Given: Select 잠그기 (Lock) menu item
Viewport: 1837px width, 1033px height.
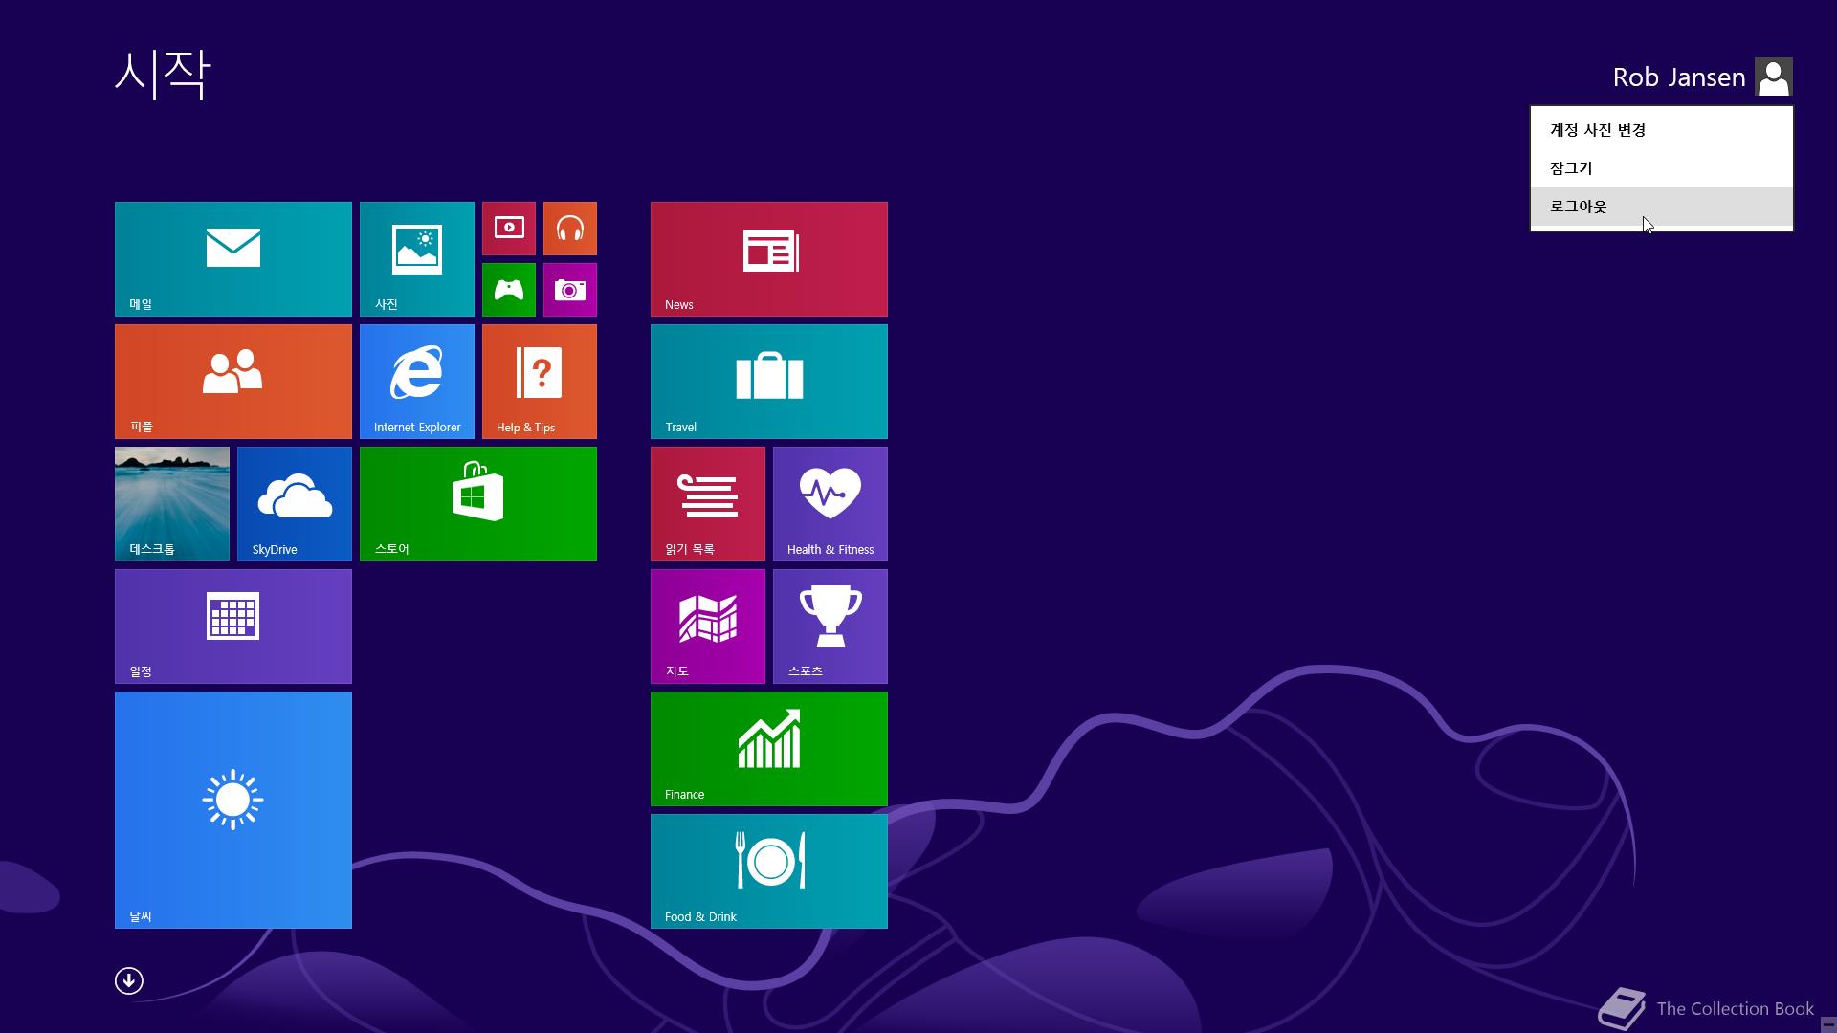Looking at the screenshot, I should [1662, 168].
